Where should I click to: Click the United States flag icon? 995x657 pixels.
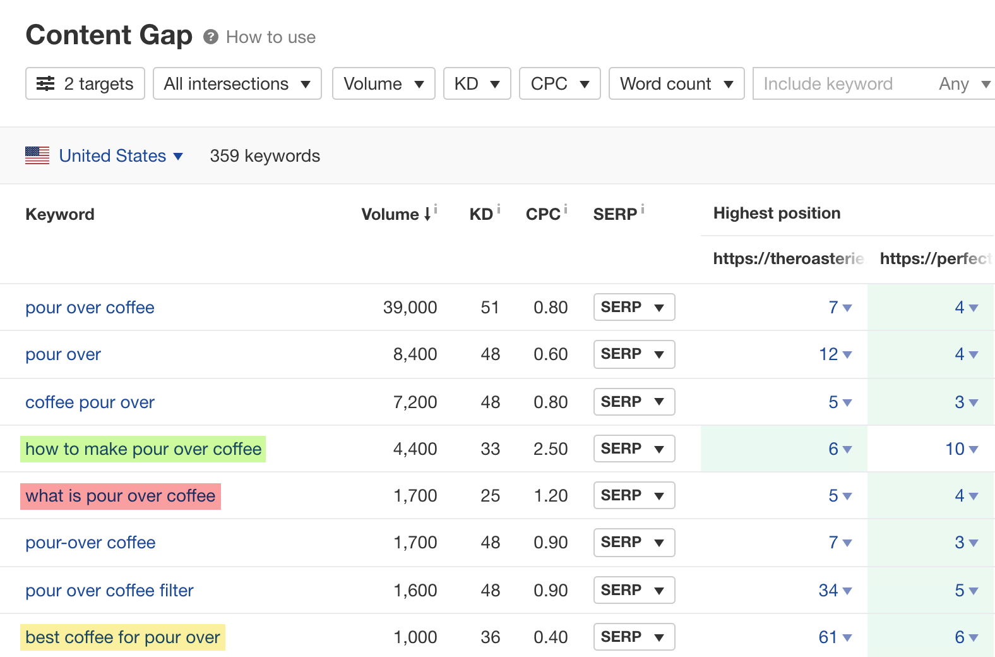pyautogui.click(x=37, y=155)
